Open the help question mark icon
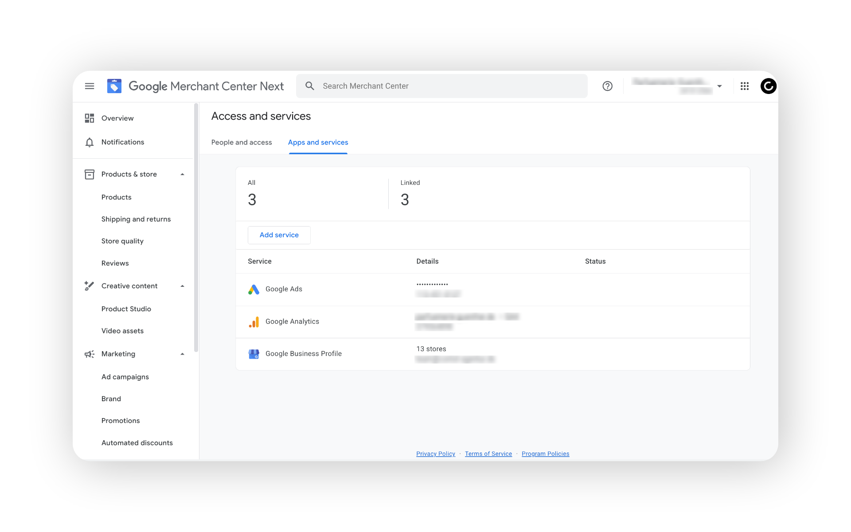Image resolution: width=851 pixels, height=532 pixels. (607, 86)
